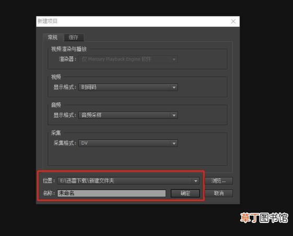Open the 音频 显示格式 dropdown showing 音频采样
293x236 pixels.
(x=128, y=115)
